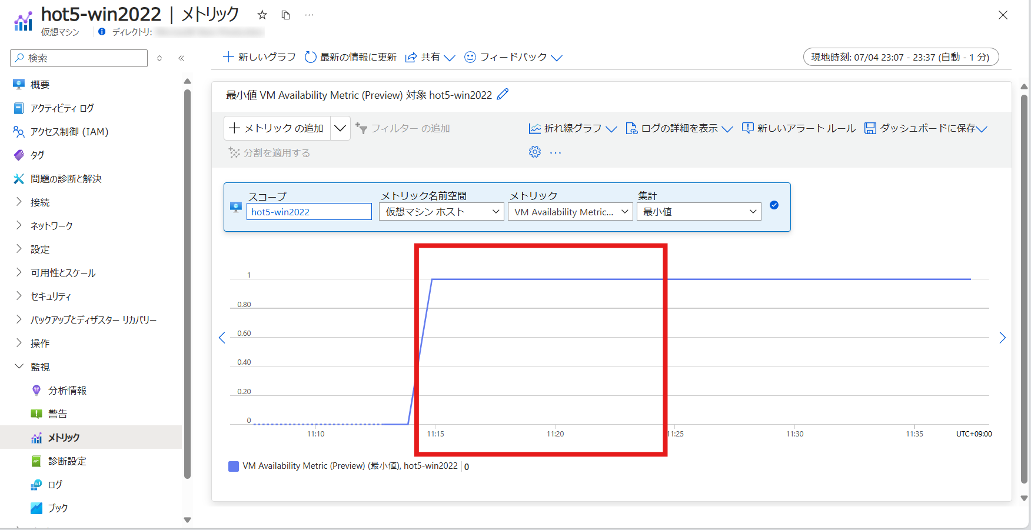Click the main panel scrollbar
The height and width of the screenshot is (530, 1031).
pyautogui.click(x=1024, y=288)
